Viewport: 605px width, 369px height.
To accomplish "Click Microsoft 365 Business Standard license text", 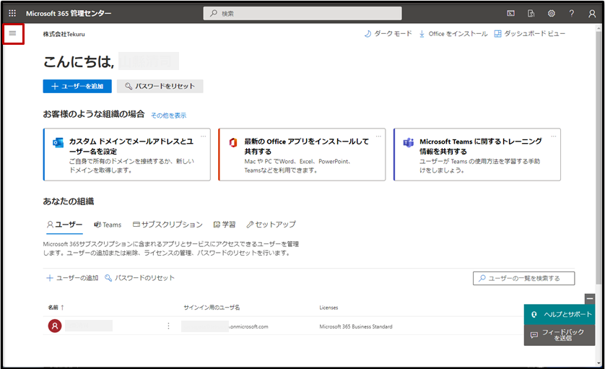I will point(356,326).
